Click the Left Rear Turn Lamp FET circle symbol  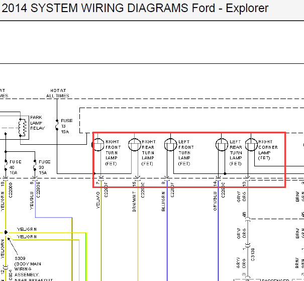click(x=222, y=144)
